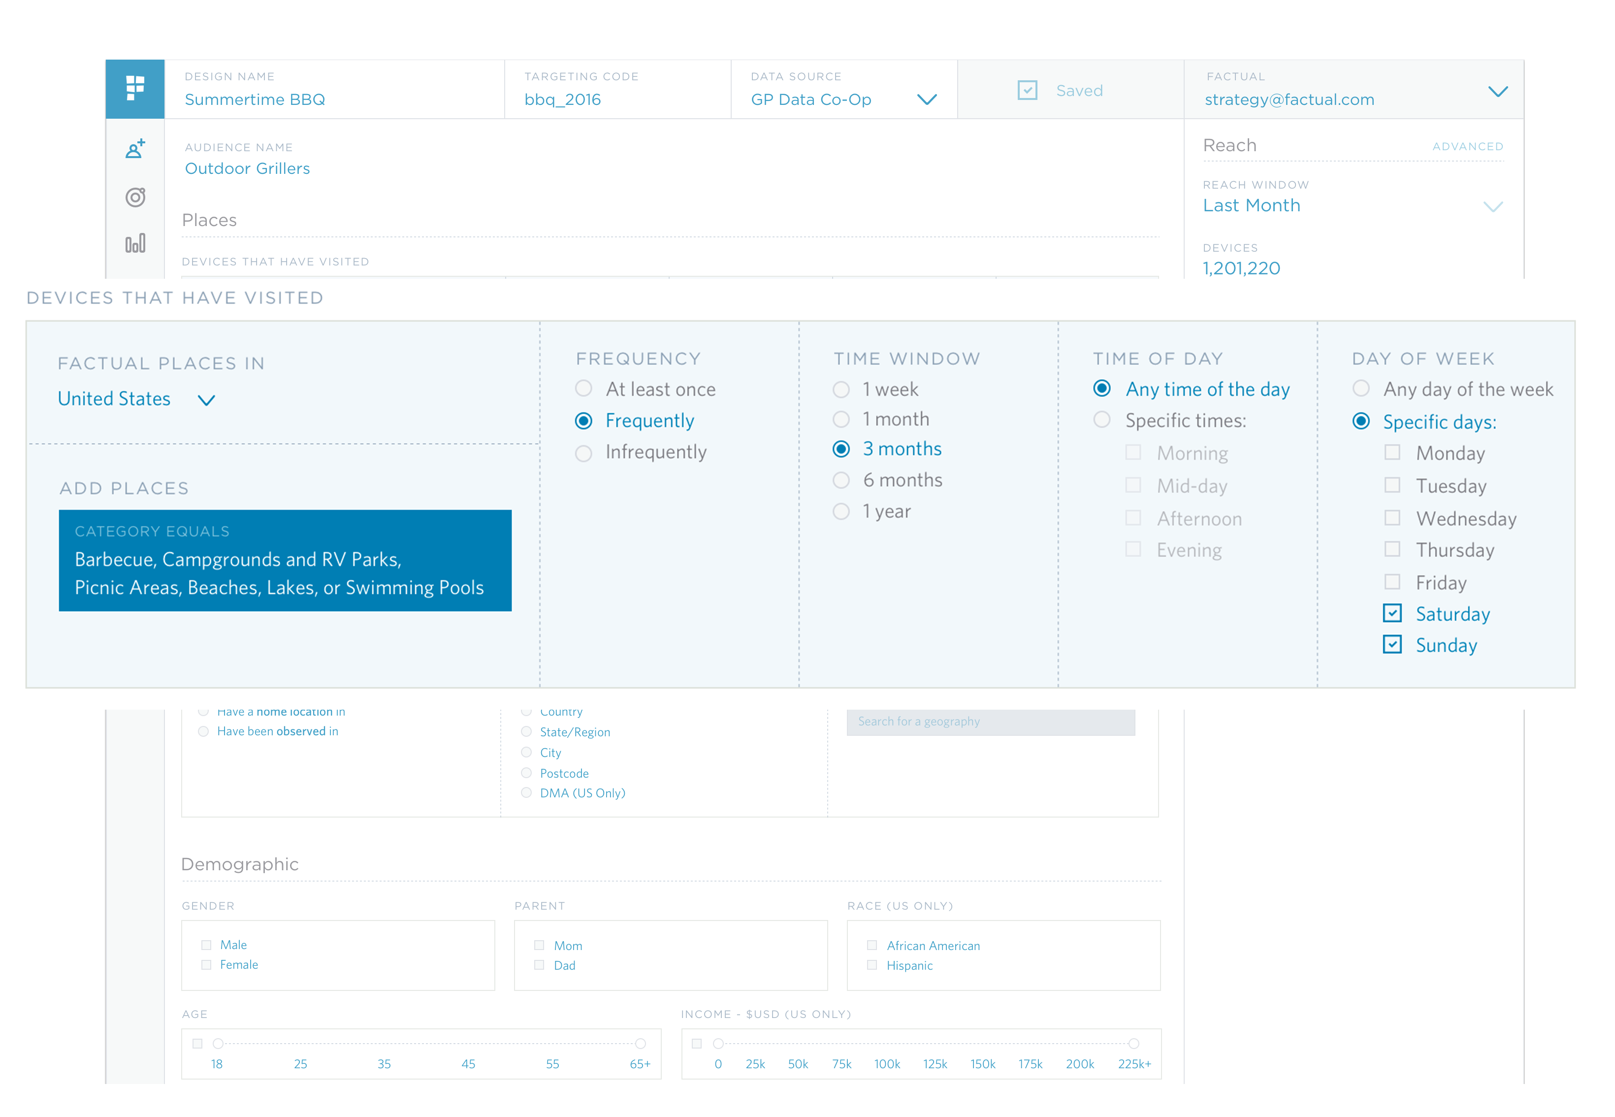This screenshot has width=1615, height=1117.
Task: Select the City geography radio
Action: [526, 753]
